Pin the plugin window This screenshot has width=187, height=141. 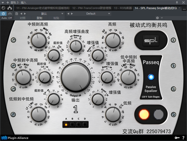177,2
